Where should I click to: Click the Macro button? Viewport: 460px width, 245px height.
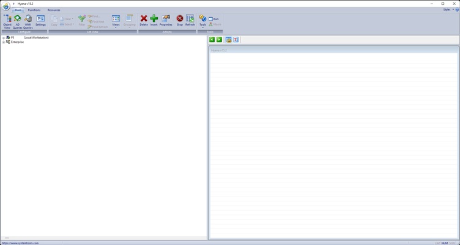(x=215, y=24)
